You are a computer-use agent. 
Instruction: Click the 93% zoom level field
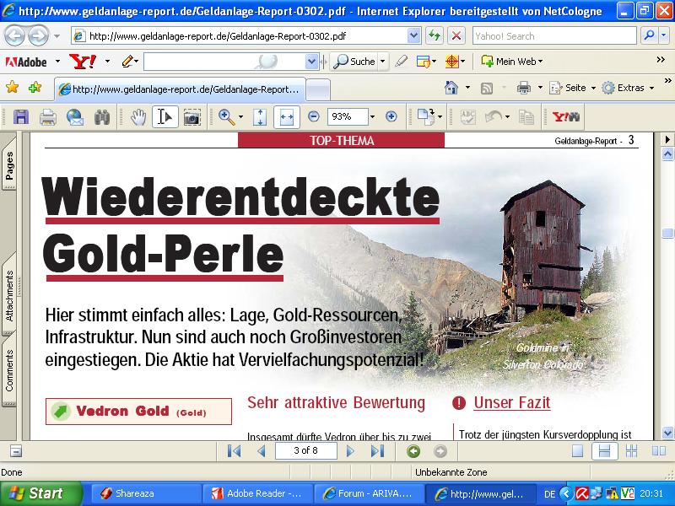click(348, 116)
